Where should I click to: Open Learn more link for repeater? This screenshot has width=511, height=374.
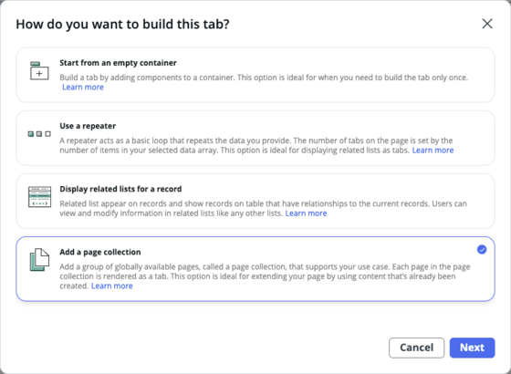433,151
